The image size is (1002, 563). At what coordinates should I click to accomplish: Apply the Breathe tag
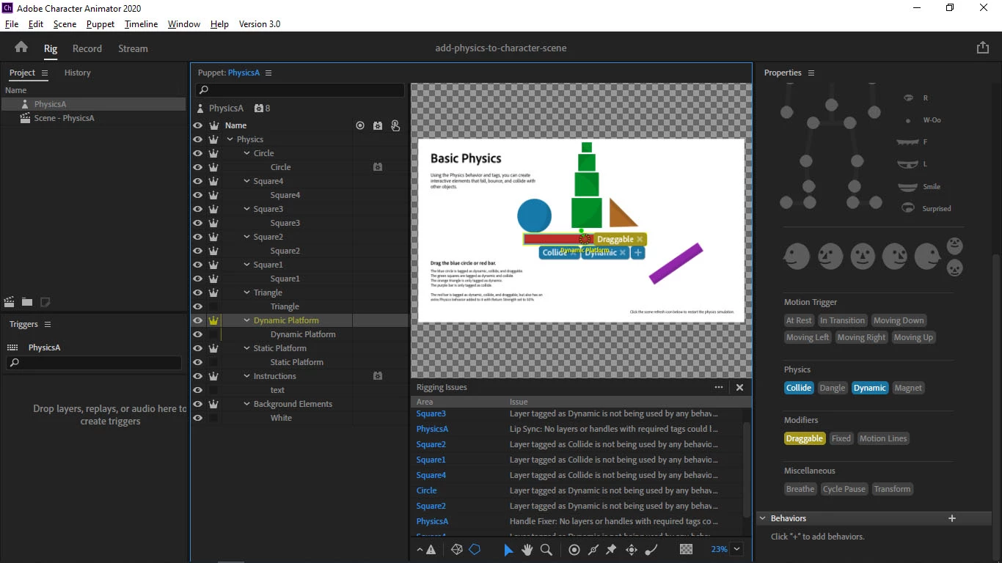pyautogui.click(x=800, y=489)
